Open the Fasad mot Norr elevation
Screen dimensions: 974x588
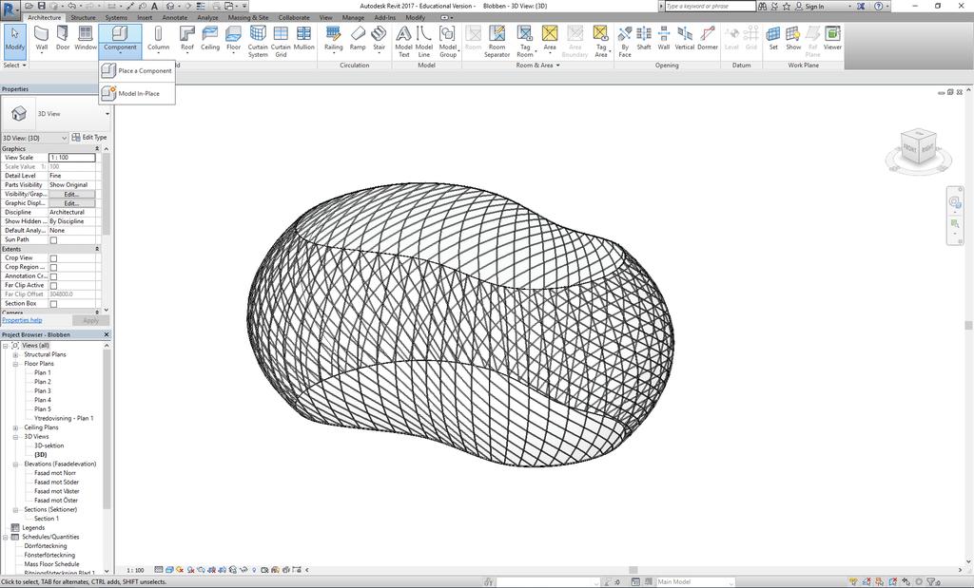[x=54, y=473]
